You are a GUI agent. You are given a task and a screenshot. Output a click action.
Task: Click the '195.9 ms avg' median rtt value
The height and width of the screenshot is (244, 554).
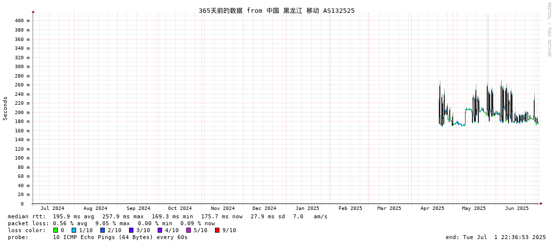[x=74, y=216]
